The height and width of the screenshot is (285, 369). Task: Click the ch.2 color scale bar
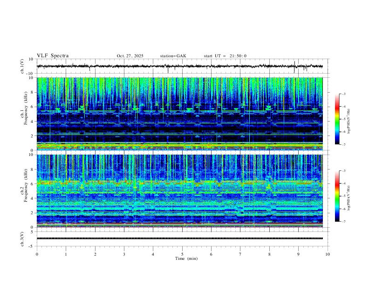click(337, 196)
